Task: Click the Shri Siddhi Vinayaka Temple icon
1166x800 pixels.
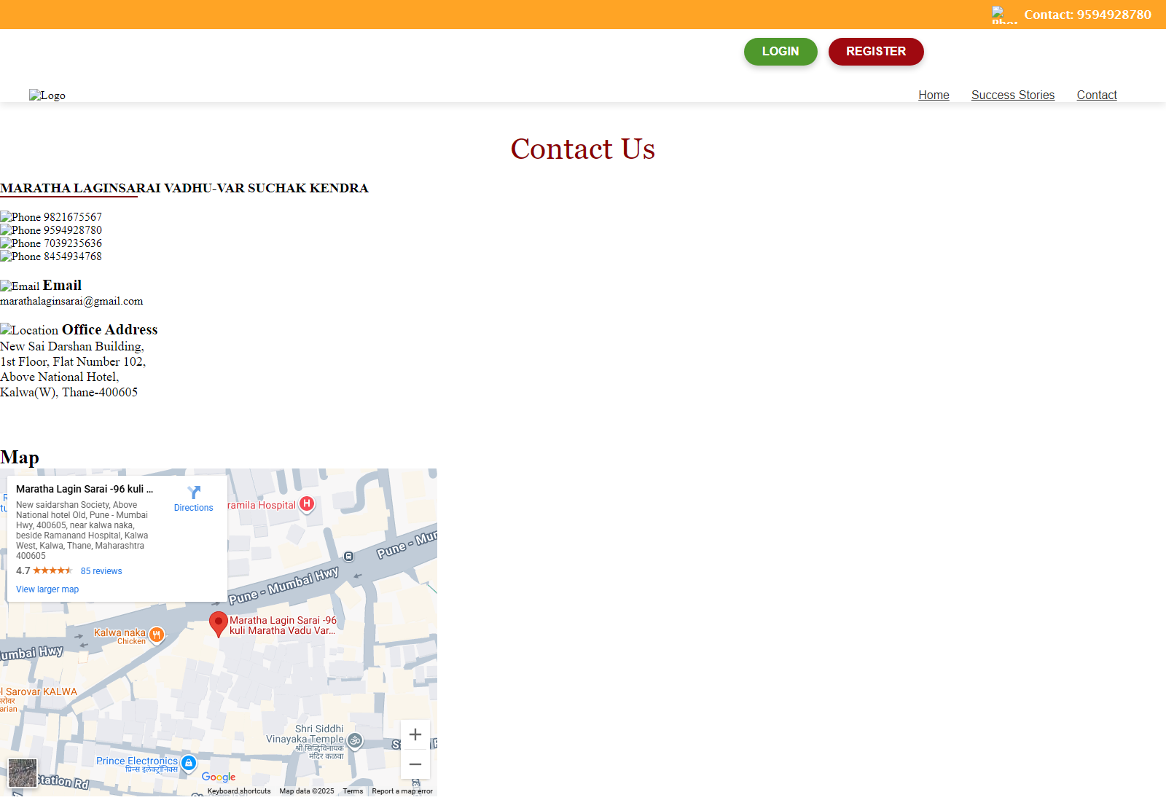Action: pos(355,741)
